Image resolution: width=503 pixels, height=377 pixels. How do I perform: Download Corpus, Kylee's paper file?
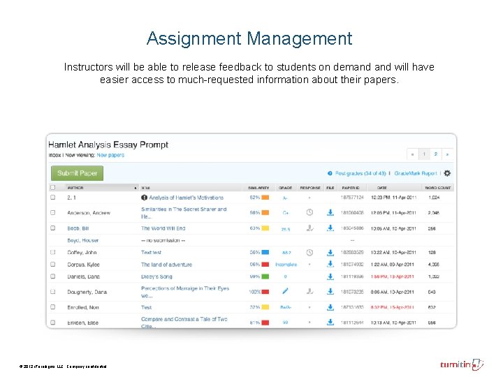pos(330,264)
